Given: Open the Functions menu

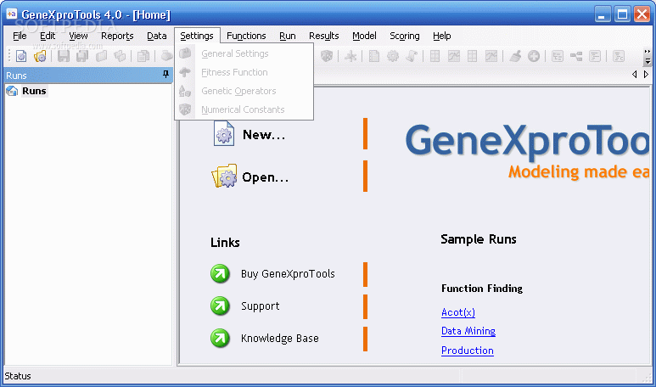Looking at the screenshot, I should point(246,36).
